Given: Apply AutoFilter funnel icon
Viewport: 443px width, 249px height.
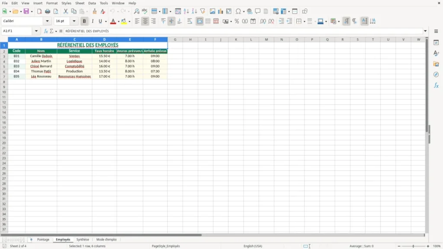Looking at the screenshot, I should 202,11.
